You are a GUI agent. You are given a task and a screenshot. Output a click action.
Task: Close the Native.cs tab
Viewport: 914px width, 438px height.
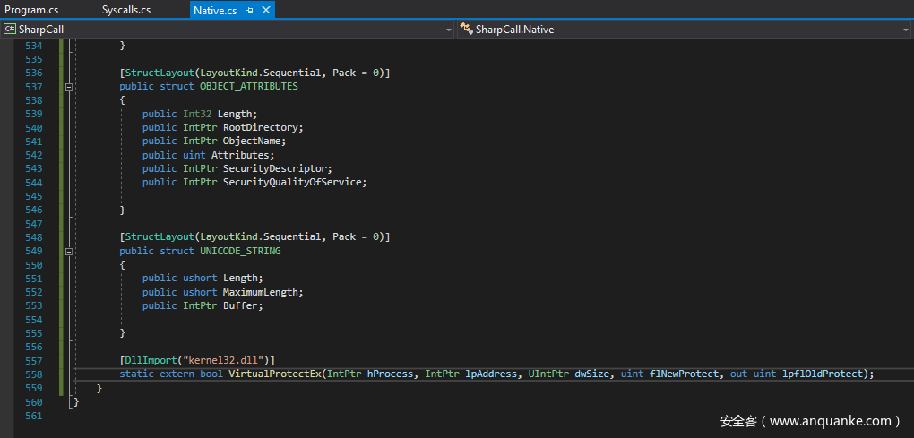pyautogui.click(x=264, y=11)
